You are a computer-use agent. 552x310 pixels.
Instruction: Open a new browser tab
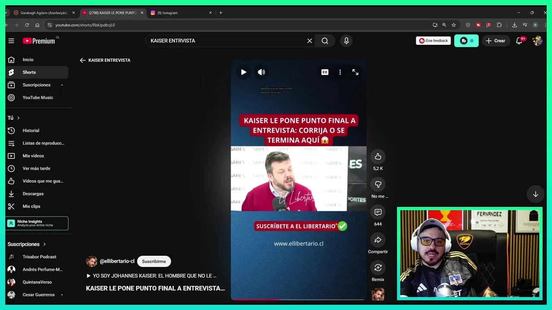(x=221, y=13)
